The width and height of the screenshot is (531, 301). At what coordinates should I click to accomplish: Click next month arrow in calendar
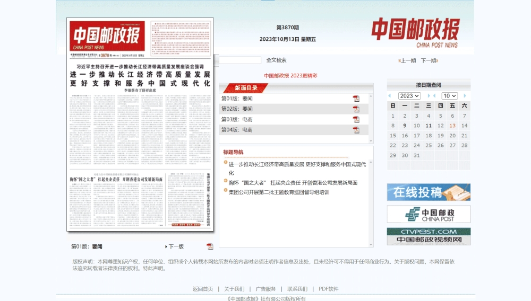pos(465,96)
